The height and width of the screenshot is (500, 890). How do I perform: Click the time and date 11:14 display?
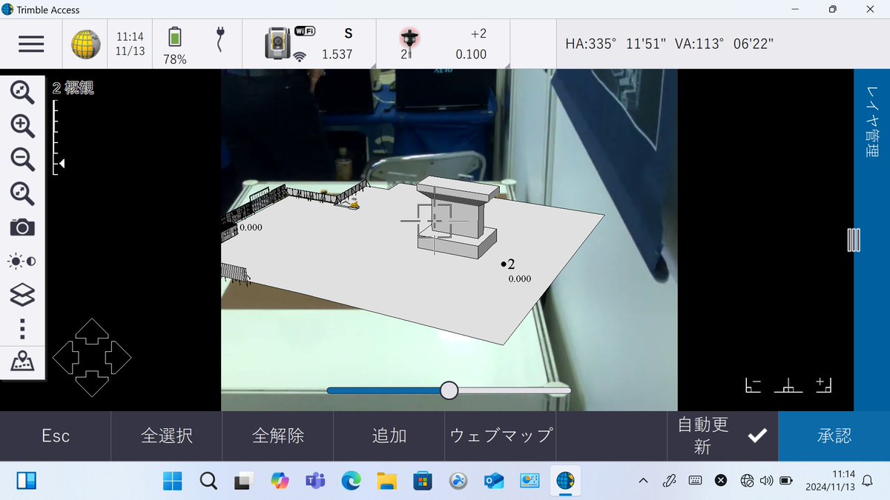coord(130,44)
